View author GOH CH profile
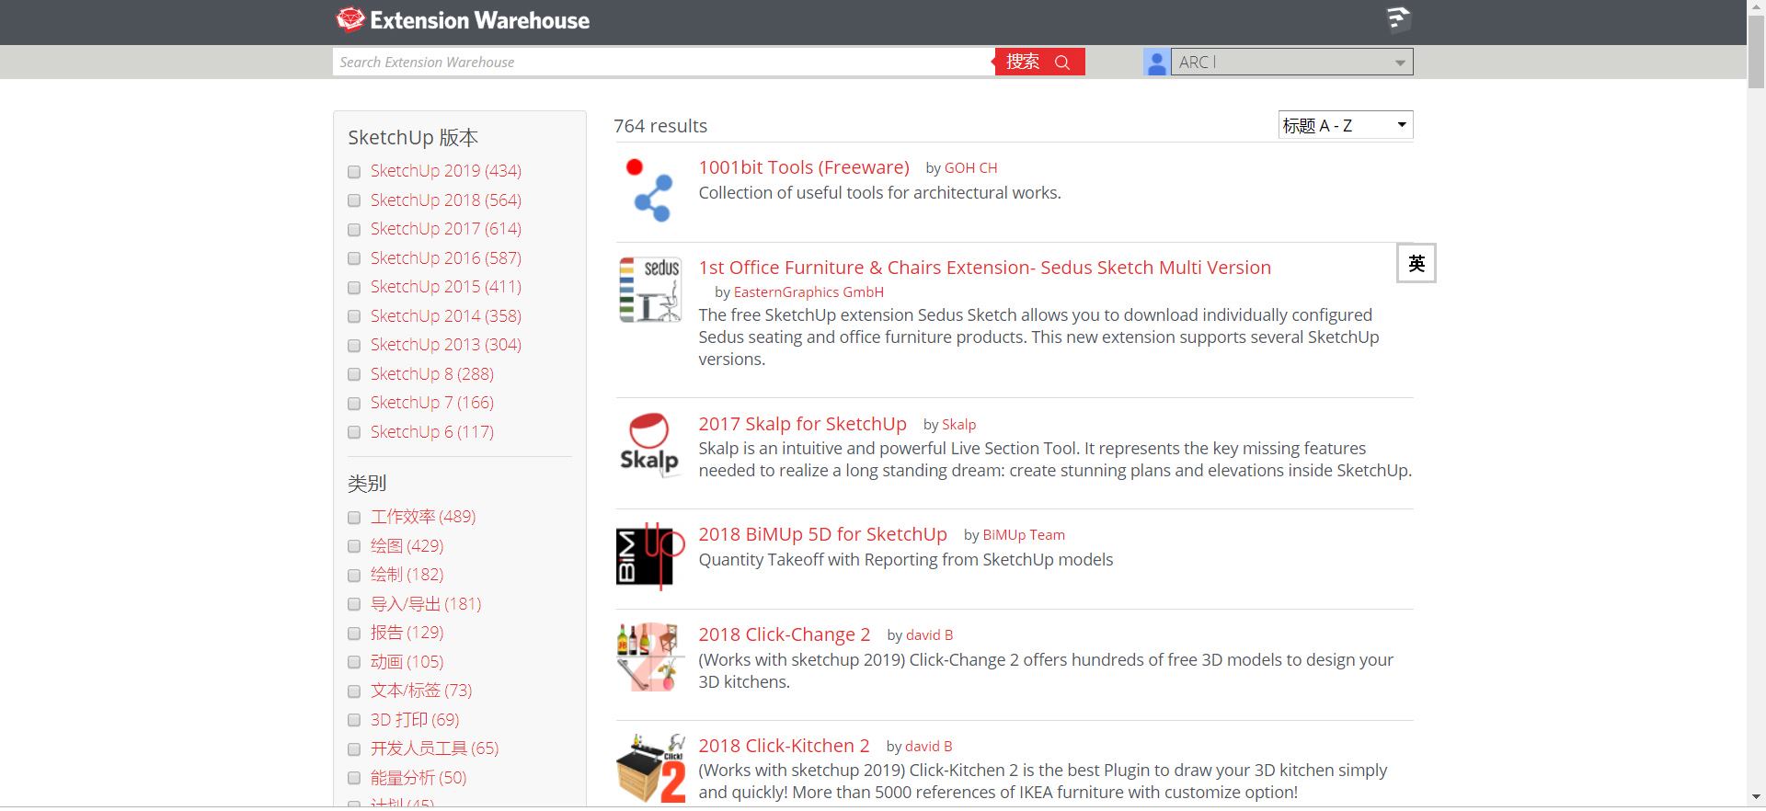Viewport: 1766px width, 811px height. tap(970, 168)
